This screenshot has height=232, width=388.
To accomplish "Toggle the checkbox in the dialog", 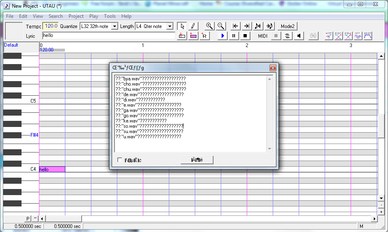I will [x=120, y=160].
